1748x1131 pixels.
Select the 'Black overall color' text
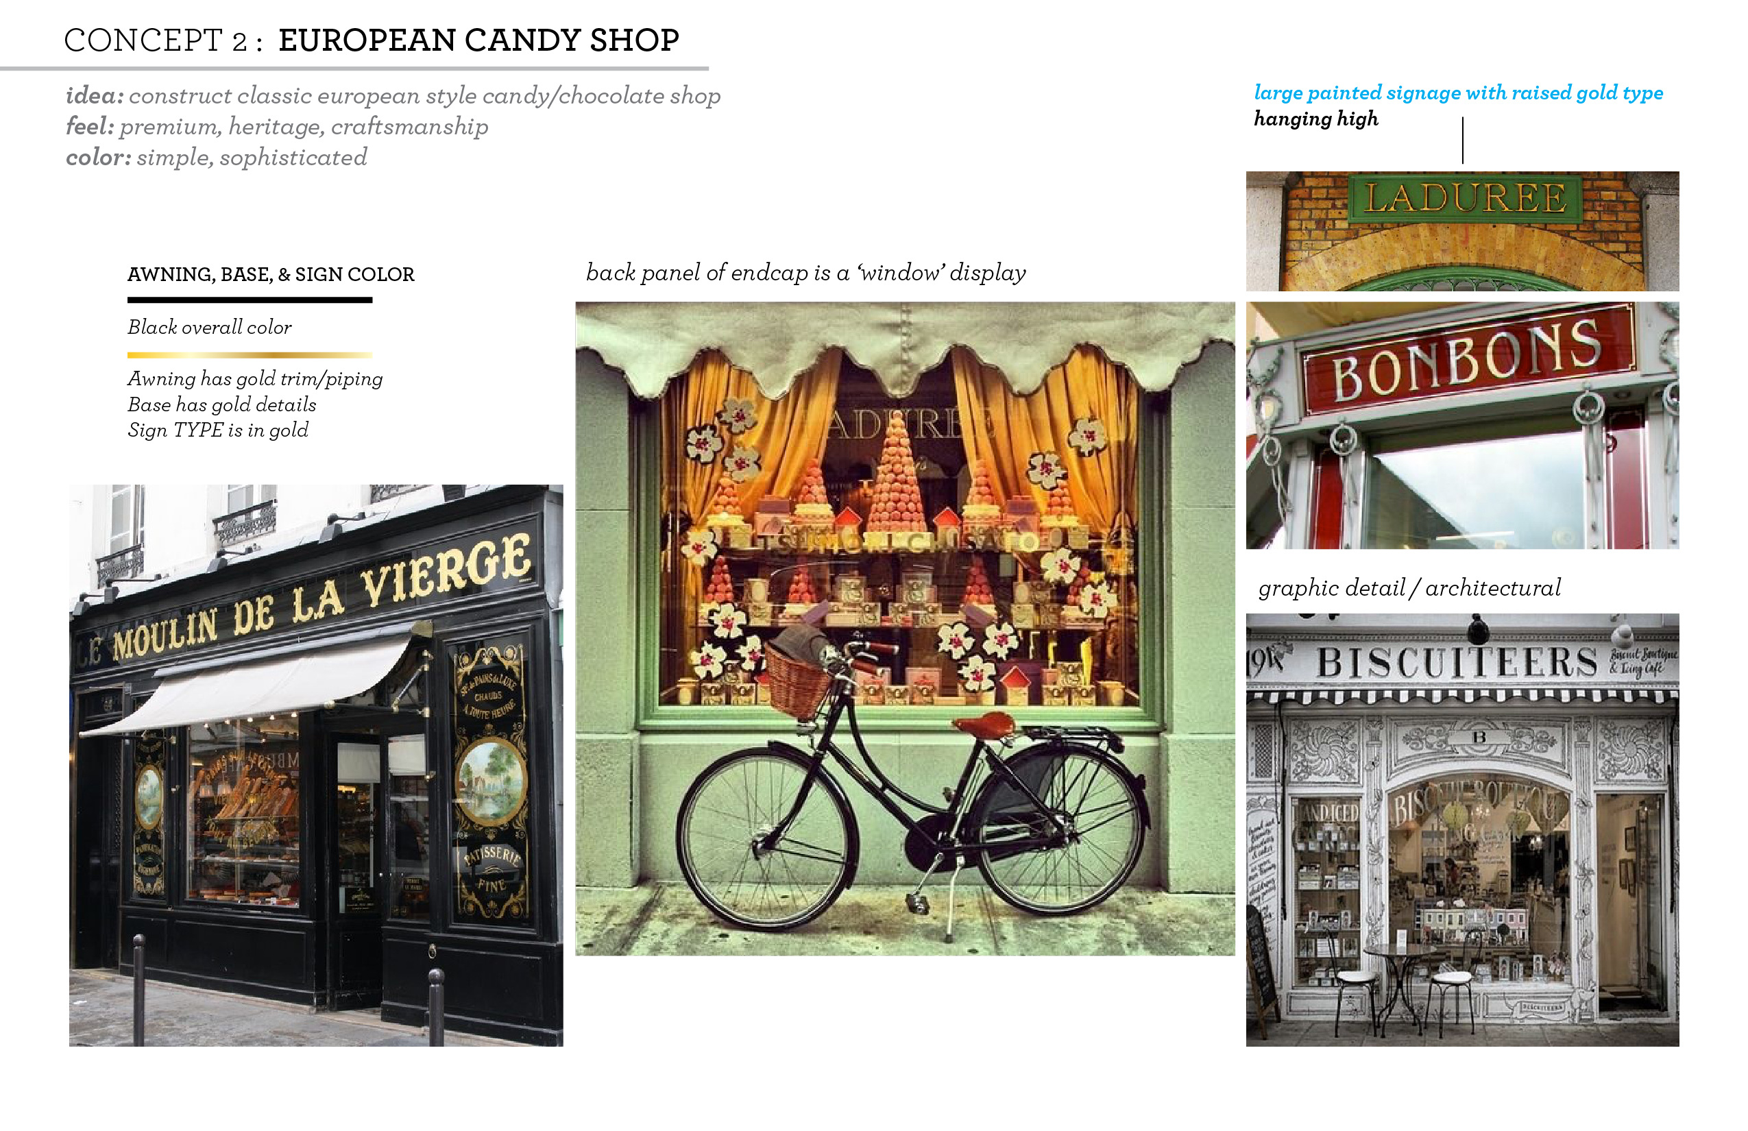(209, 328)
